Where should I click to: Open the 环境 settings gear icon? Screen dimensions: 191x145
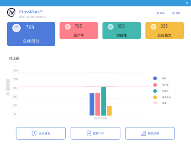158,13
